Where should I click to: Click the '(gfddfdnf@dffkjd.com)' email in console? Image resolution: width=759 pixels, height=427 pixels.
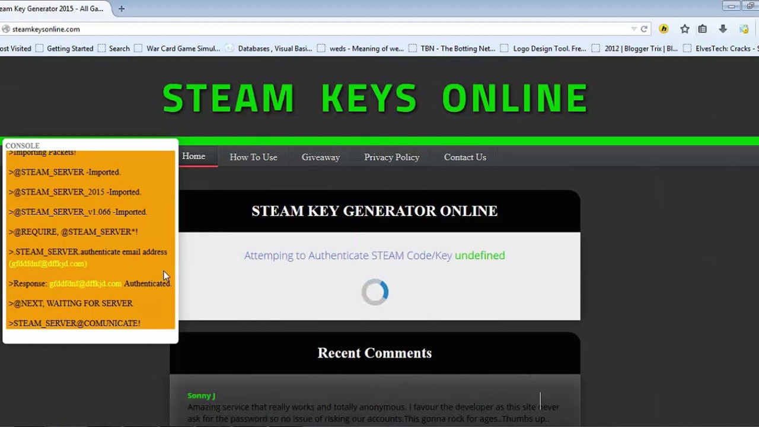[x=47, y=263]
